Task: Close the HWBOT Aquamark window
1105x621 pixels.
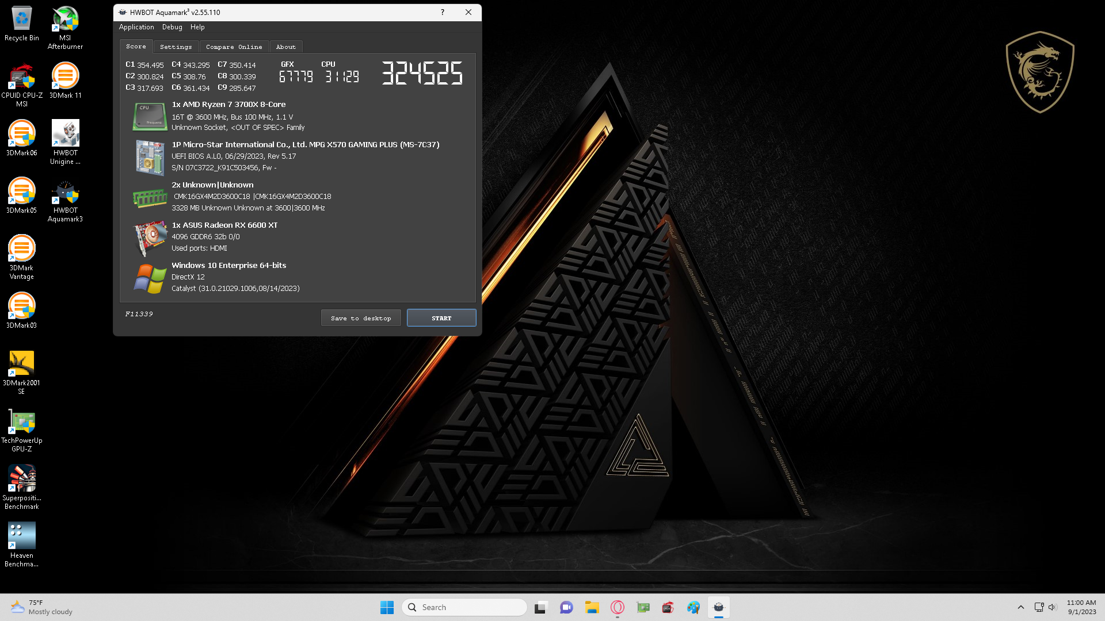Action: [468, 12]
